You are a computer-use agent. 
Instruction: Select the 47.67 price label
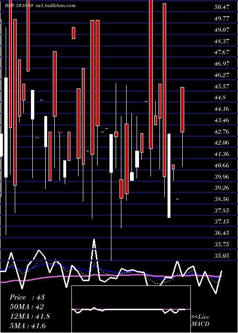(222, 52)
